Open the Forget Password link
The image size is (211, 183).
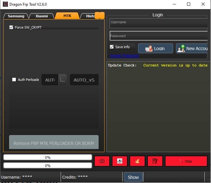tap(124, 56)
